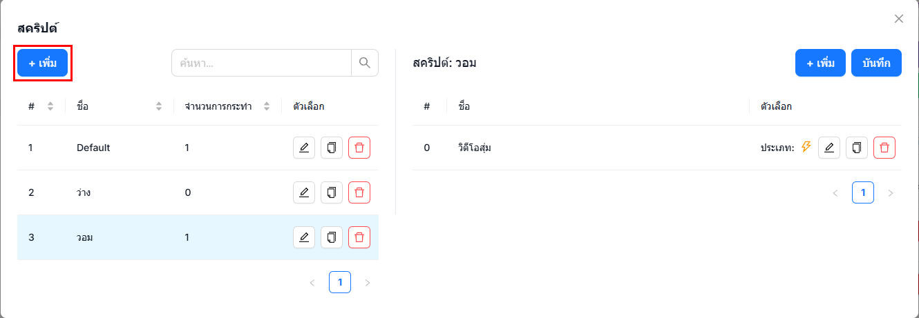Sort scripts by ชื่อ column

pos(159,106)
